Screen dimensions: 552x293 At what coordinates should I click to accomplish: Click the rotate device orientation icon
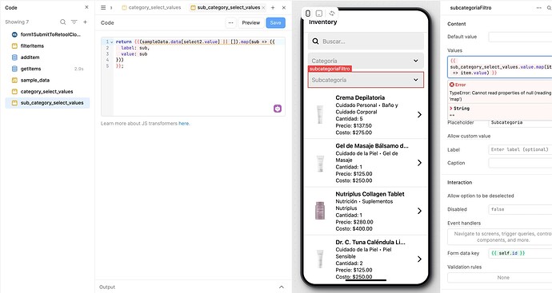tap(332, 14)
